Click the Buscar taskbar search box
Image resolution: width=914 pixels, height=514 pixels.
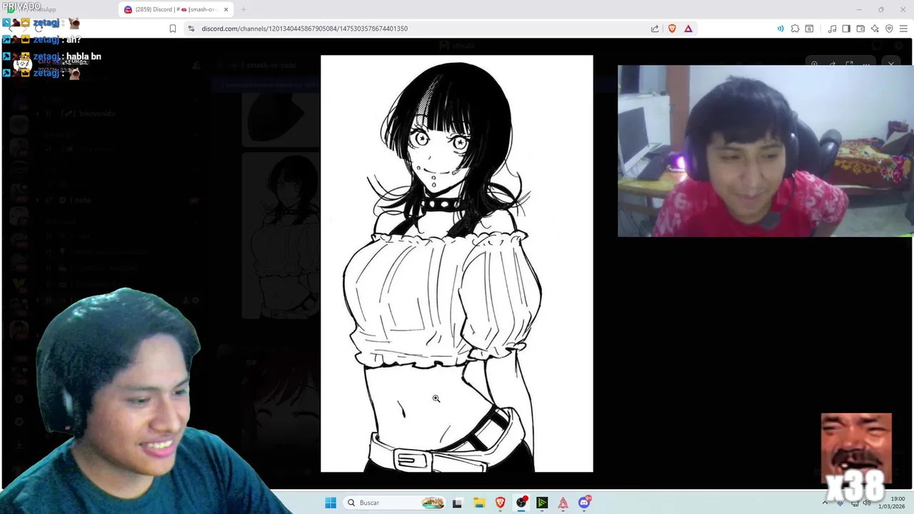(x=394, y=503)
